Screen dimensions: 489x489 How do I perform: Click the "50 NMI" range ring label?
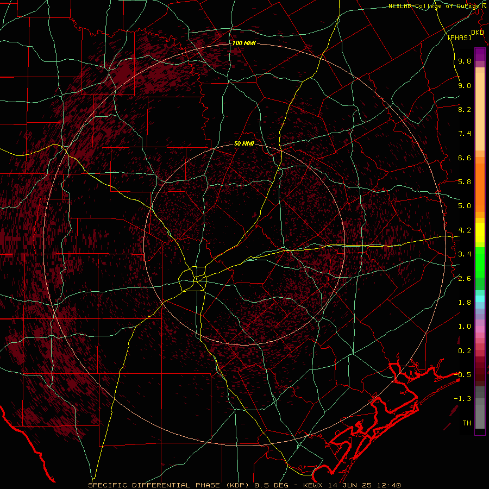pyautogui.click(x=244, y=143)
